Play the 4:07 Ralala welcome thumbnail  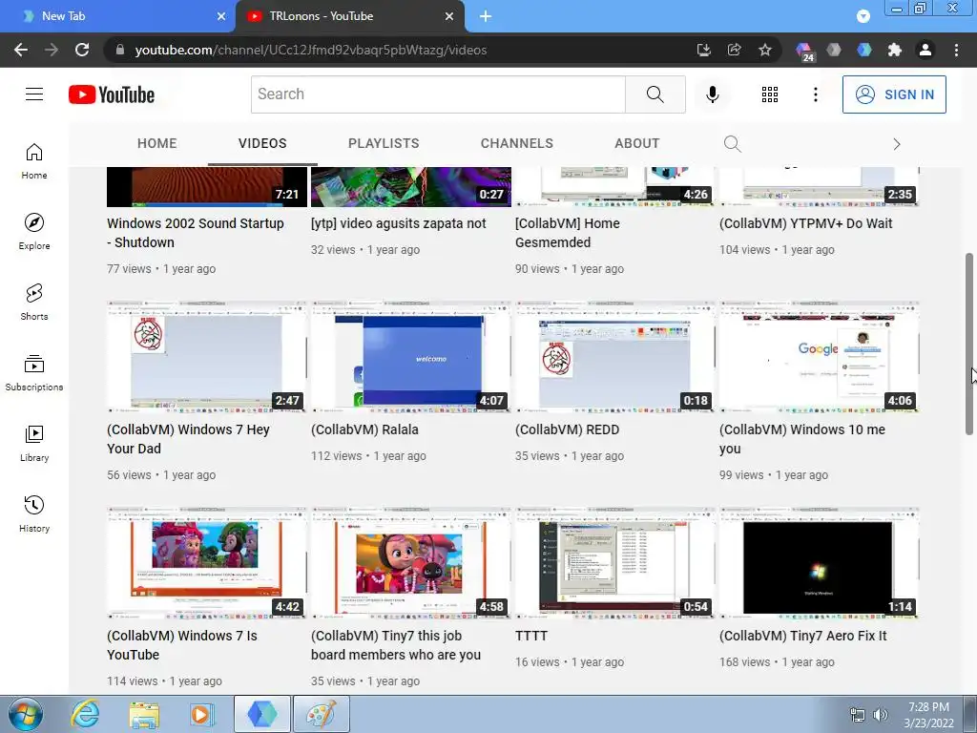[410, 357]
